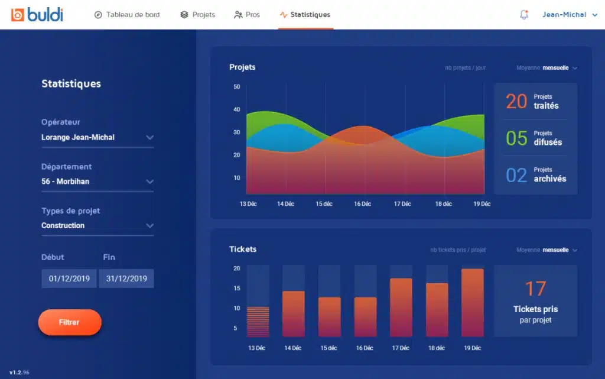Click the Statistiques sidebar heading

(71, 84)
